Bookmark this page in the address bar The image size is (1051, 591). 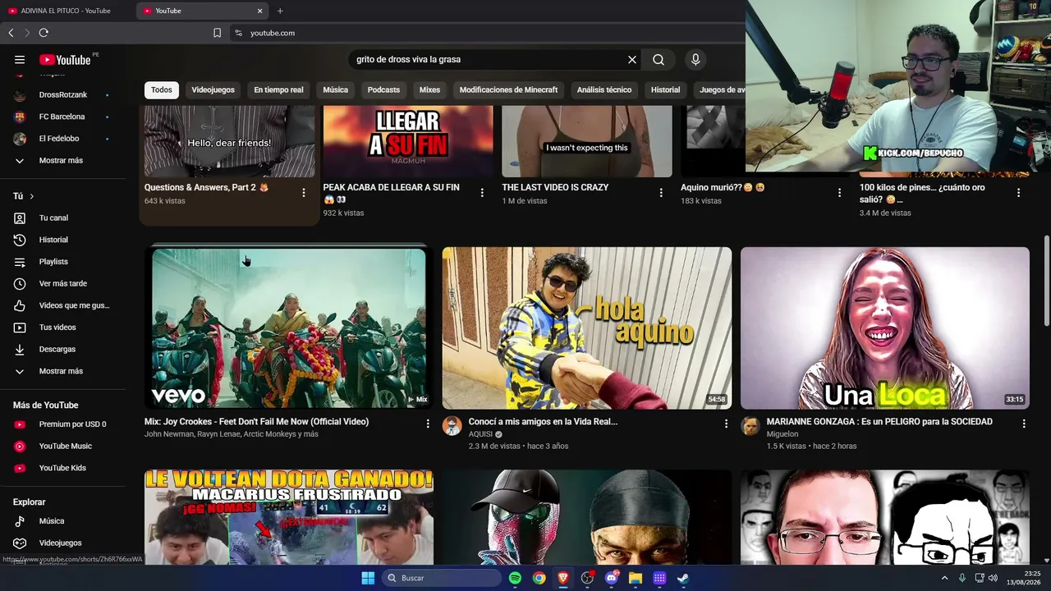pyautogui.click(x=217, y=33)
